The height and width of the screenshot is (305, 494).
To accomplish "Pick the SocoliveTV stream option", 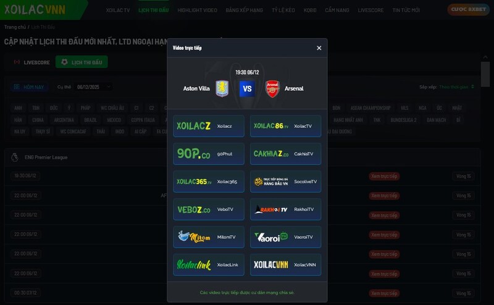I will tap(285, 182).
